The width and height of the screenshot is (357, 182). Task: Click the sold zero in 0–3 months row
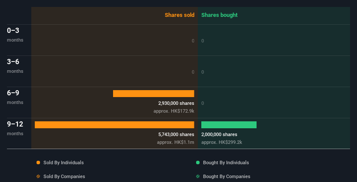pyautogui.click(x=193, y=41)
